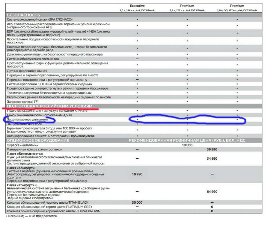Click the ABS with AFU emergency braking row label
Image resolution: width=271 pixels, height=239 pixels.
58,25
